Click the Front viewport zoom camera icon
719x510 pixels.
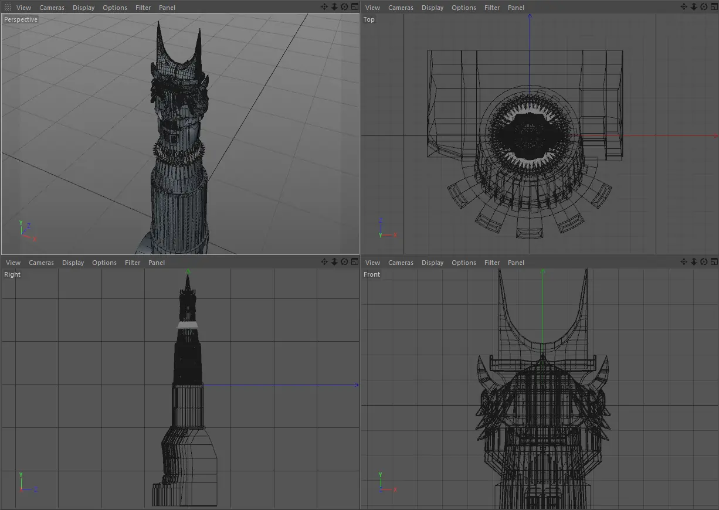pos(694,262)
